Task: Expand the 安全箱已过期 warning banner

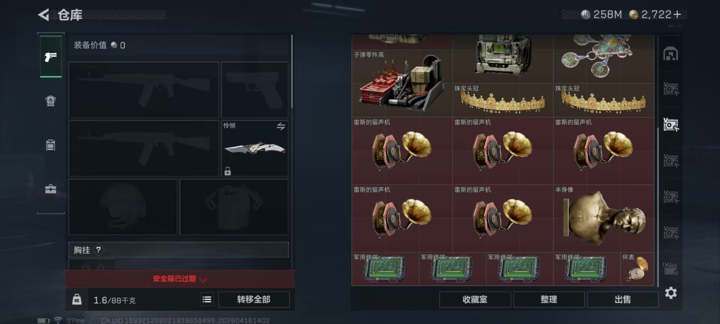Action: 180,279
